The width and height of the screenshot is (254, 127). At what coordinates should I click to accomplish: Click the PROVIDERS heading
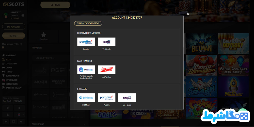pyautogui.click(x=37, y=48)
